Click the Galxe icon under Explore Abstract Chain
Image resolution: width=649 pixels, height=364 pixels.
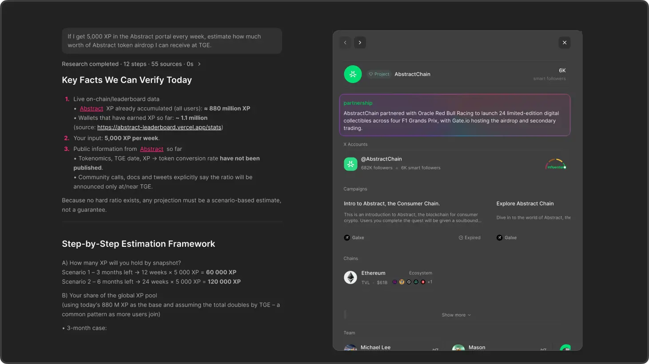point(499,237)
